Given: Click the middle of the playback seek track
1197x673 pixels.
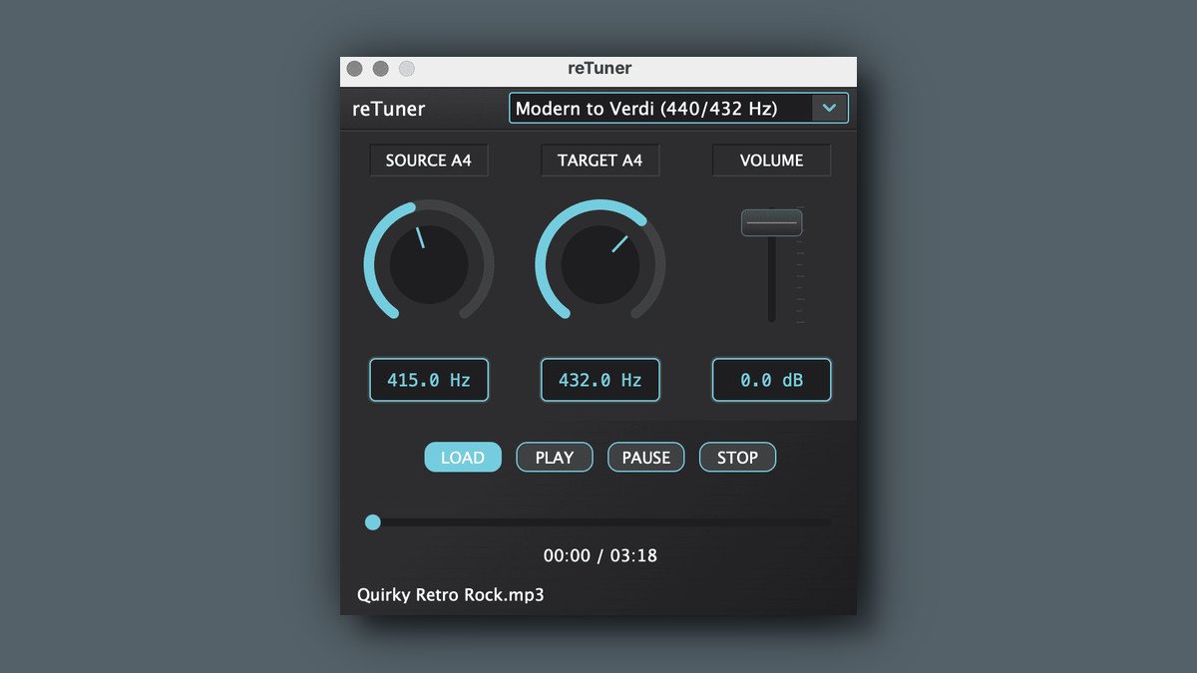Looking at the screenshot, I should (x=600, y=521).
